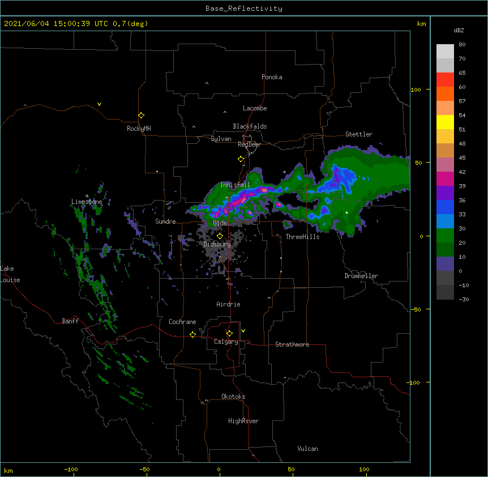Click the yellow diamond marker above RockyMH

pos(141,115)
